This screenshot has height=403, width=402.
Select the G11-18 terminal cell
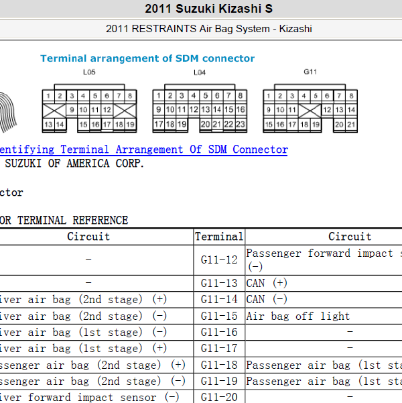pos(219,365)
